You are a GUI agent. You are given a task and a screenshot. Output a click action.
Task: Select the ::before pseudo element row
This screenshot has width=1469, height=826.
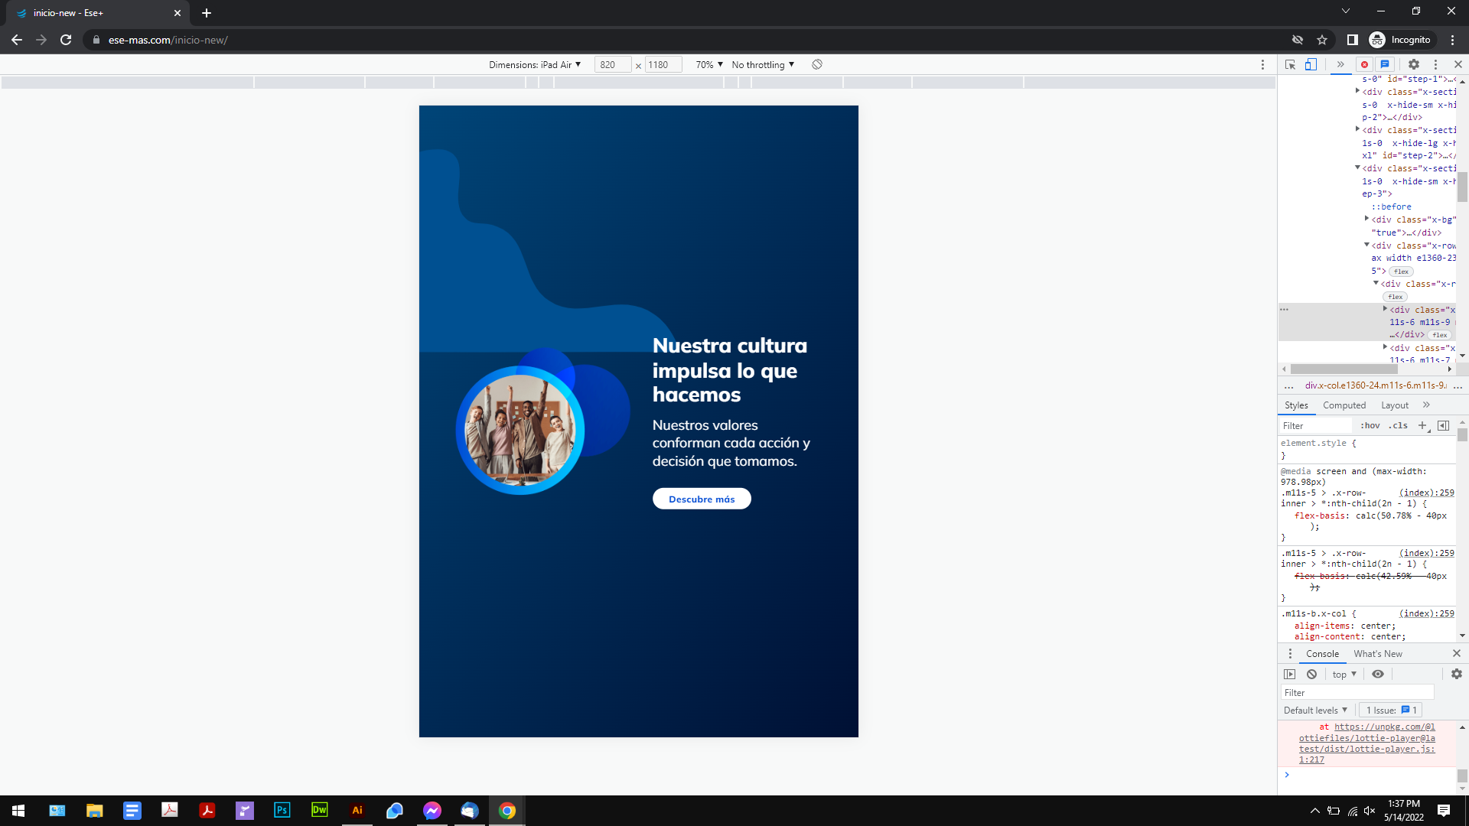(x=1392, y=206)
